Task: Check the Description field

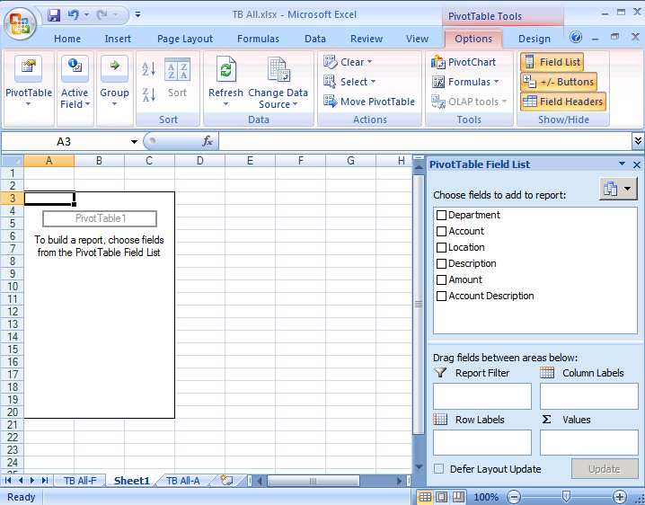Action: [441, 263]
